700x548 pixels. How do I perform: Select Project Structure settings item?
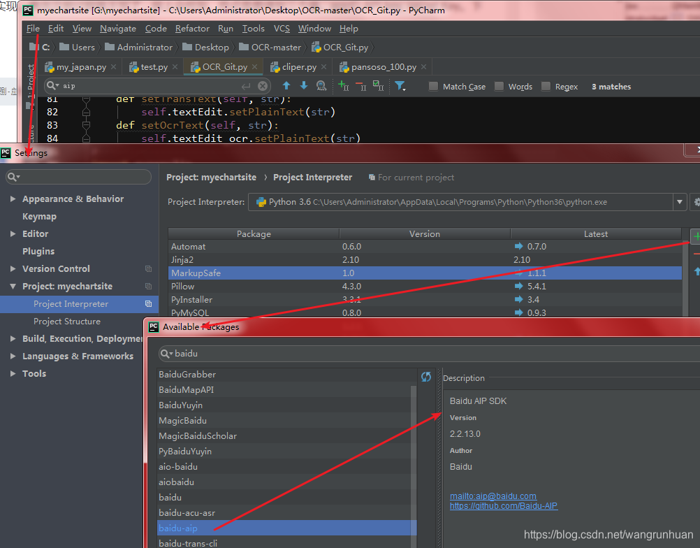tap(67, 321)
